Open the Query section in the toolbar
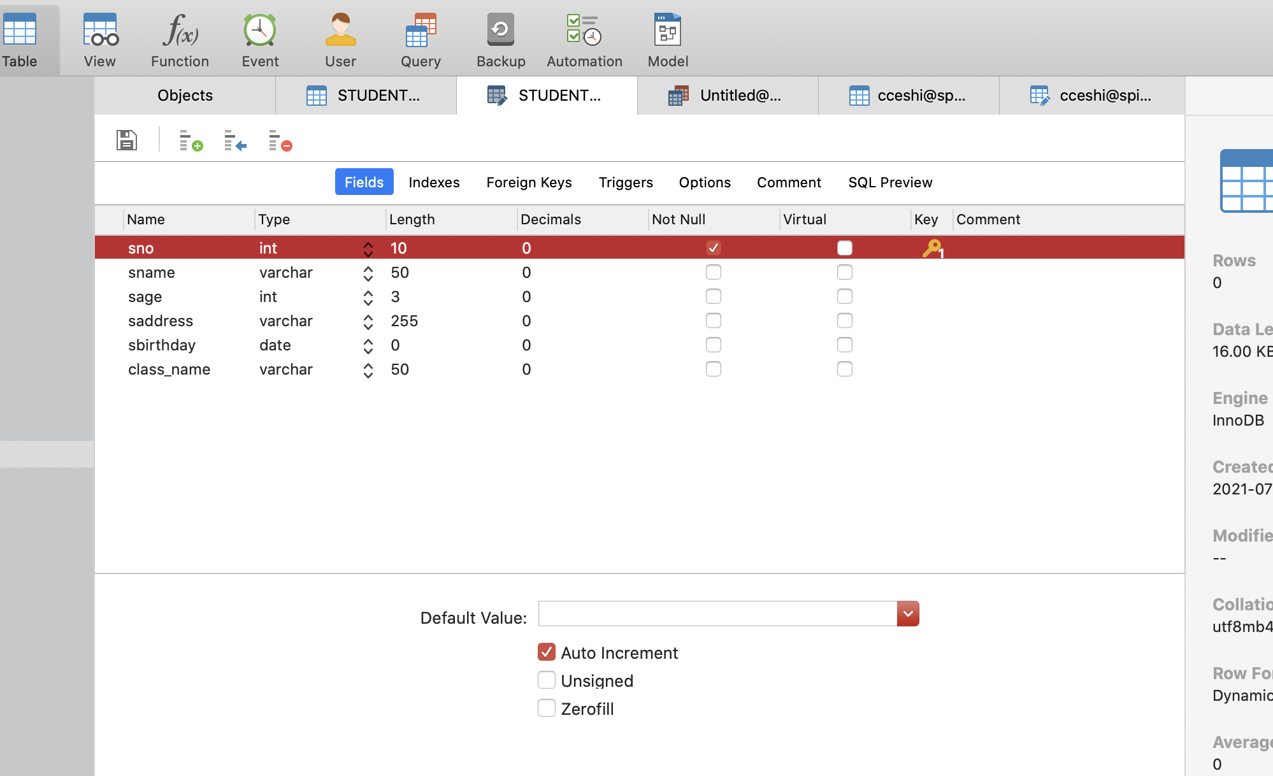 [421, 40]
